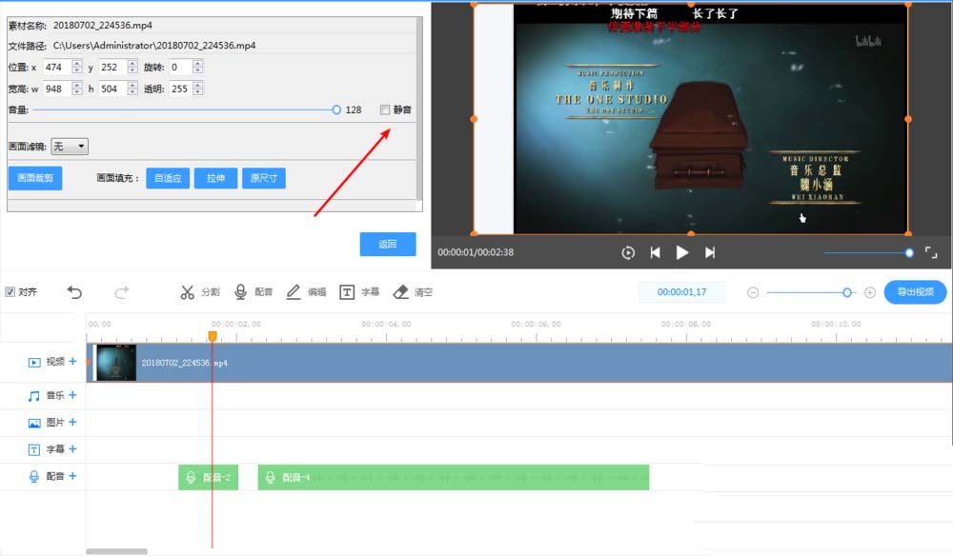
Task: Add a dubbing track with plus icon
Action: [x=73, y=476]
